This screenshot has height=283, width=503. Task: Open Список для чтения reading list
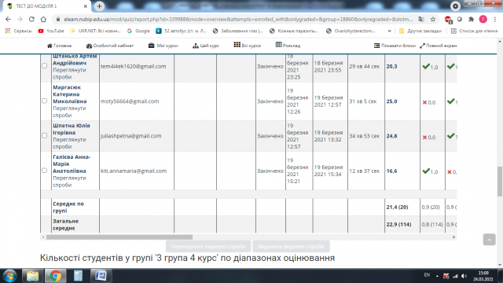474,31
